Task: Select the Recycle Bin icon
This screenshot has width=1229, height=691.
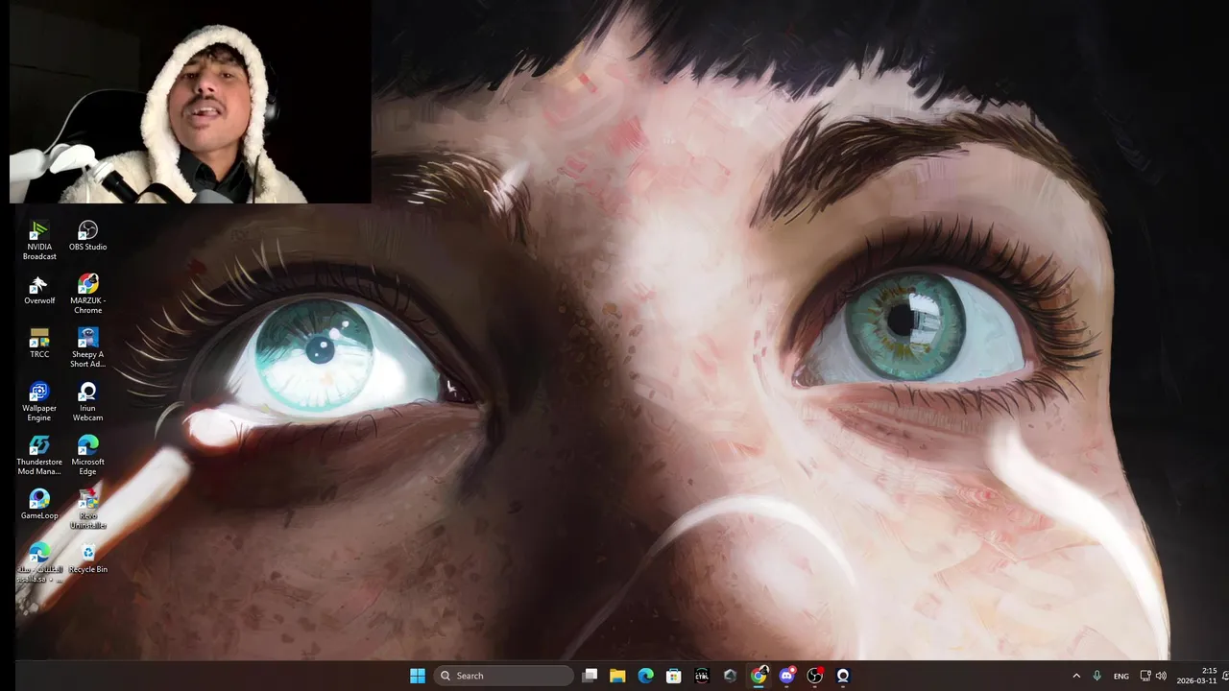Action: [x=87, y=559]
